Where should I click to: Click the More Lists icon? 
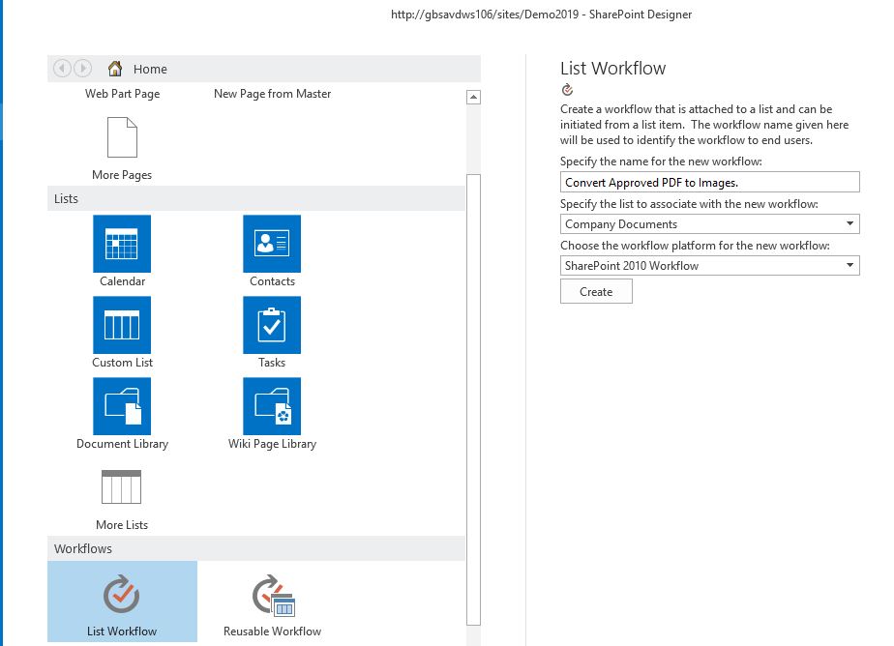pos(121,486)
